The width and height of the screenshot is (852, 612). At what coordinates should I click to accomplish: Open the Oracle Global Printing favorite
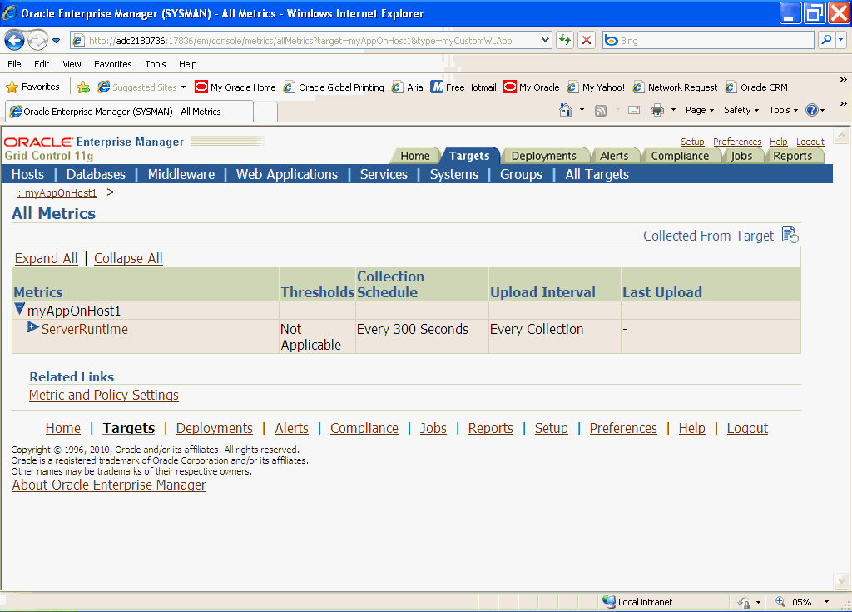click(x=334, y=87)
